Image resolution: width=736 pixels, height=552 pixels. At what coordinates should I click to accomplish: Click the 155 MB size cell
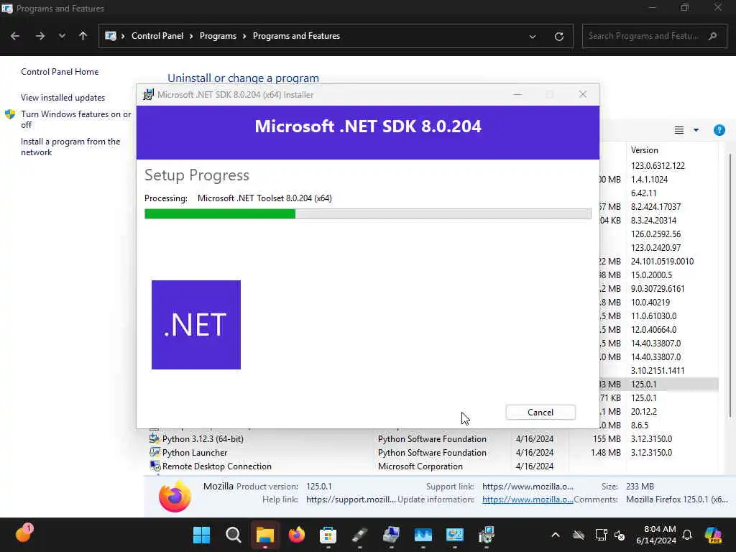(x=607, y=439)
